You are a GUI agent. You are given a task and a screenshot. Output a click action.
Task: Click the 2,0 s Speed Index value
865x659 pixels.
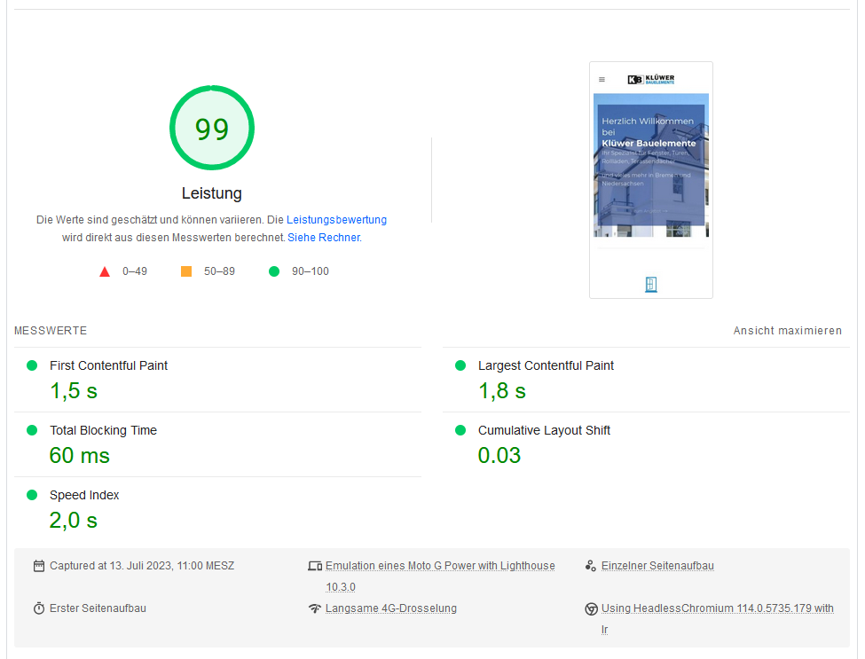[74, 521]
